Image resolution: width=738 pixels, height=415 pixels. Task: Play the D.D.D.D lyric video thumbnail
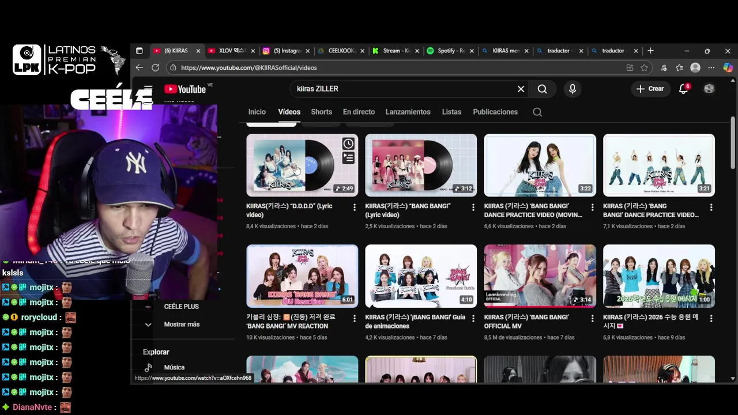coord(302,165)
